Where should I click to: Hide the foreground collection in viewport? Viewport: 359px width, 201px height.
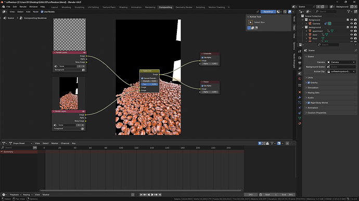tap(351, 20)
